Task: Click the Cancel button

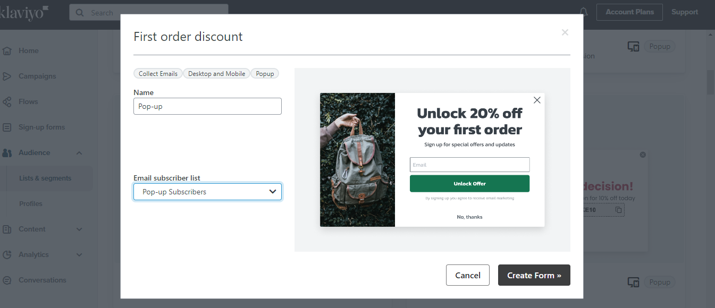Action: click(x=468, y=275)
